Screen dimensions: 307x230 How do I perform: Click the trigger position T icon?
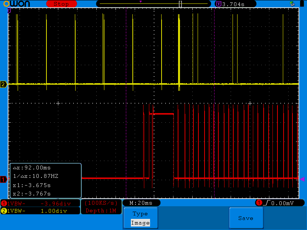pos(219,4)
